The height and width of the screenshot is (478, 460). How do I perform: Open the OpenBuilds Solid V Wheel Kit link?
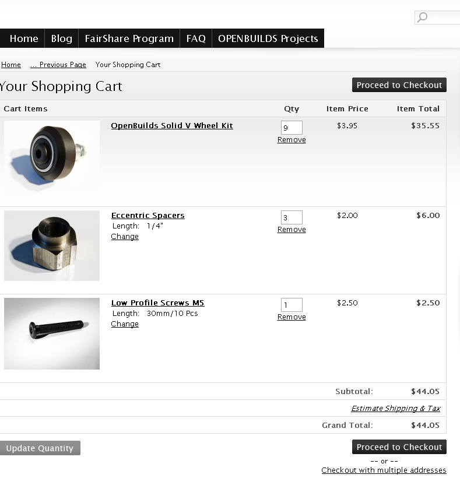click(172, 125)
